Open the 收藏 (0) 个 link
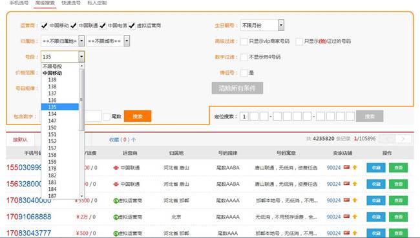The width and height of the screenshot is (420, 238). click(122, 139)
